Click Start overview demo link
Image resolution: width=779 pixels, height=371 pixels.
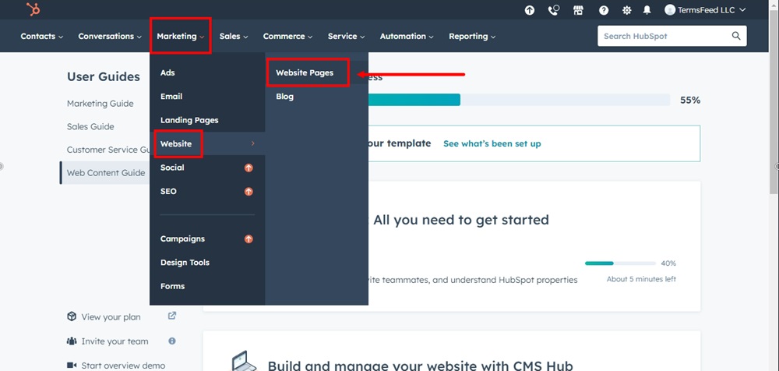tap(123, 366)
